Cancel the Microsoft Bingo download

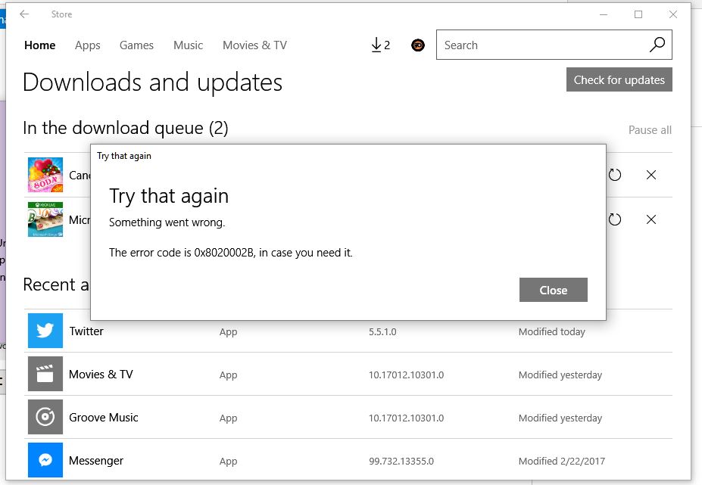[651, 219]
